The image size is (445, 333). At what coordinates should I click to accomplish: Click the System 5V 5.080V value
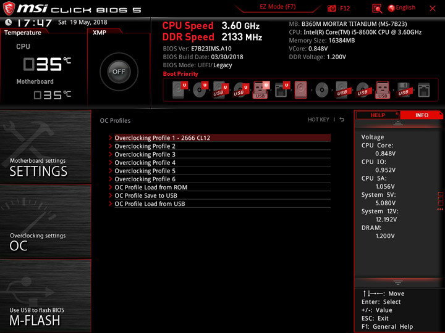click(386, 203)
